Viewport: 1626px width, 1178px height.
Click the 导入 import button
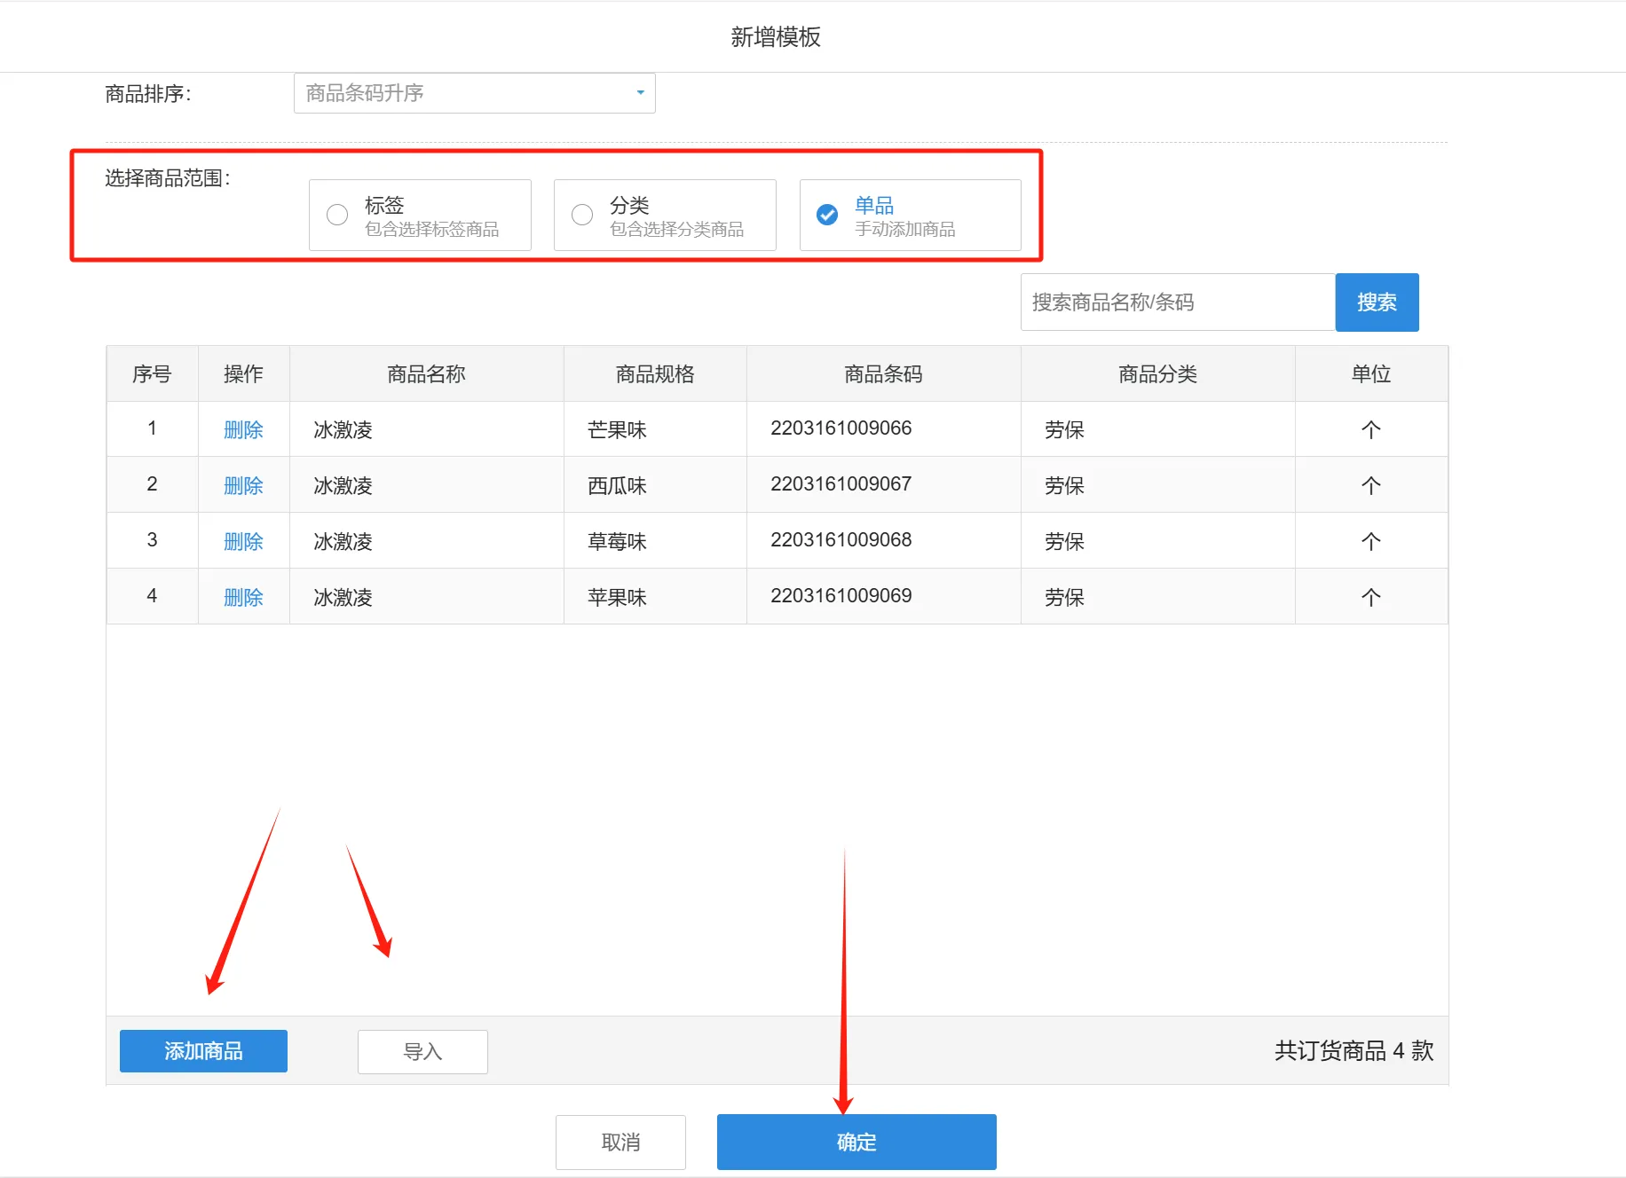click(x=422, y=1051)
